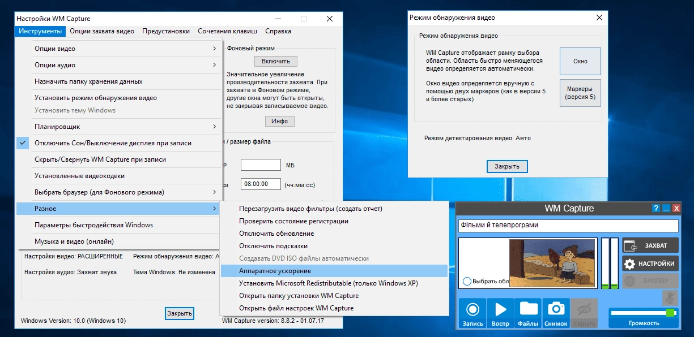Click the left audio level meter
The width and height of the screenshot is (694, 337).
[605, 263]
